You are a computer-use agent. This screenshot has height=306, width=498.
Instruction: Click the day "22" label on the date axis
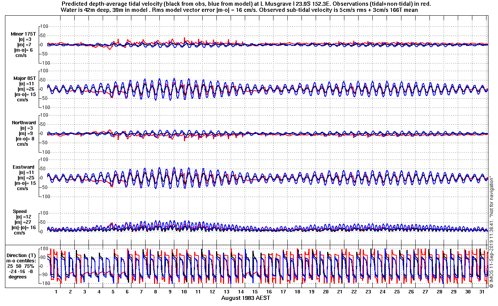(x=354, y=291)
